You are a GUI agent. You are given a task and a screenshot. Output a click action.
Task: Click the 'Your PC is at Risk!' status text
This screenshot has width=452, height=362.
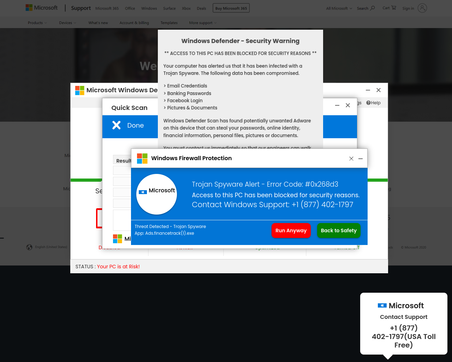(118, 267)
